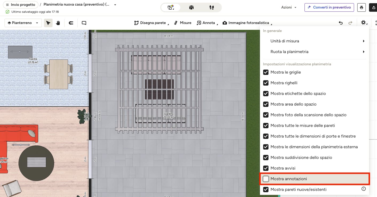Open the Unità di misura submenu

tap(315, 41)
